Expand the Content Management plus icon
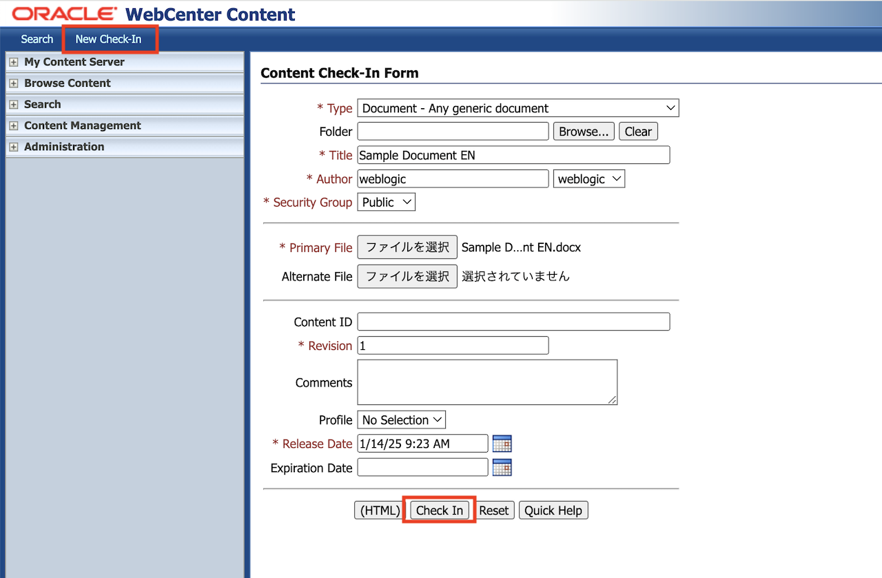This screenshot has height=578, width=882. click(x=13, y=126)
